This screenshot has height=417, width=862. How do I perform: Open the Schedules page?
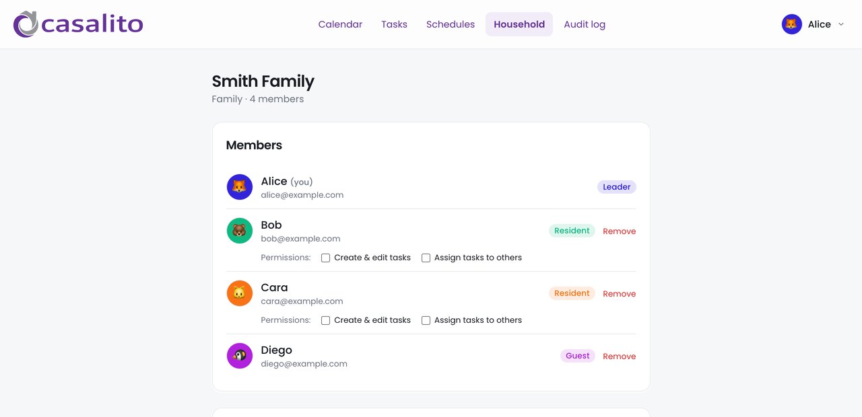point(451,24)
